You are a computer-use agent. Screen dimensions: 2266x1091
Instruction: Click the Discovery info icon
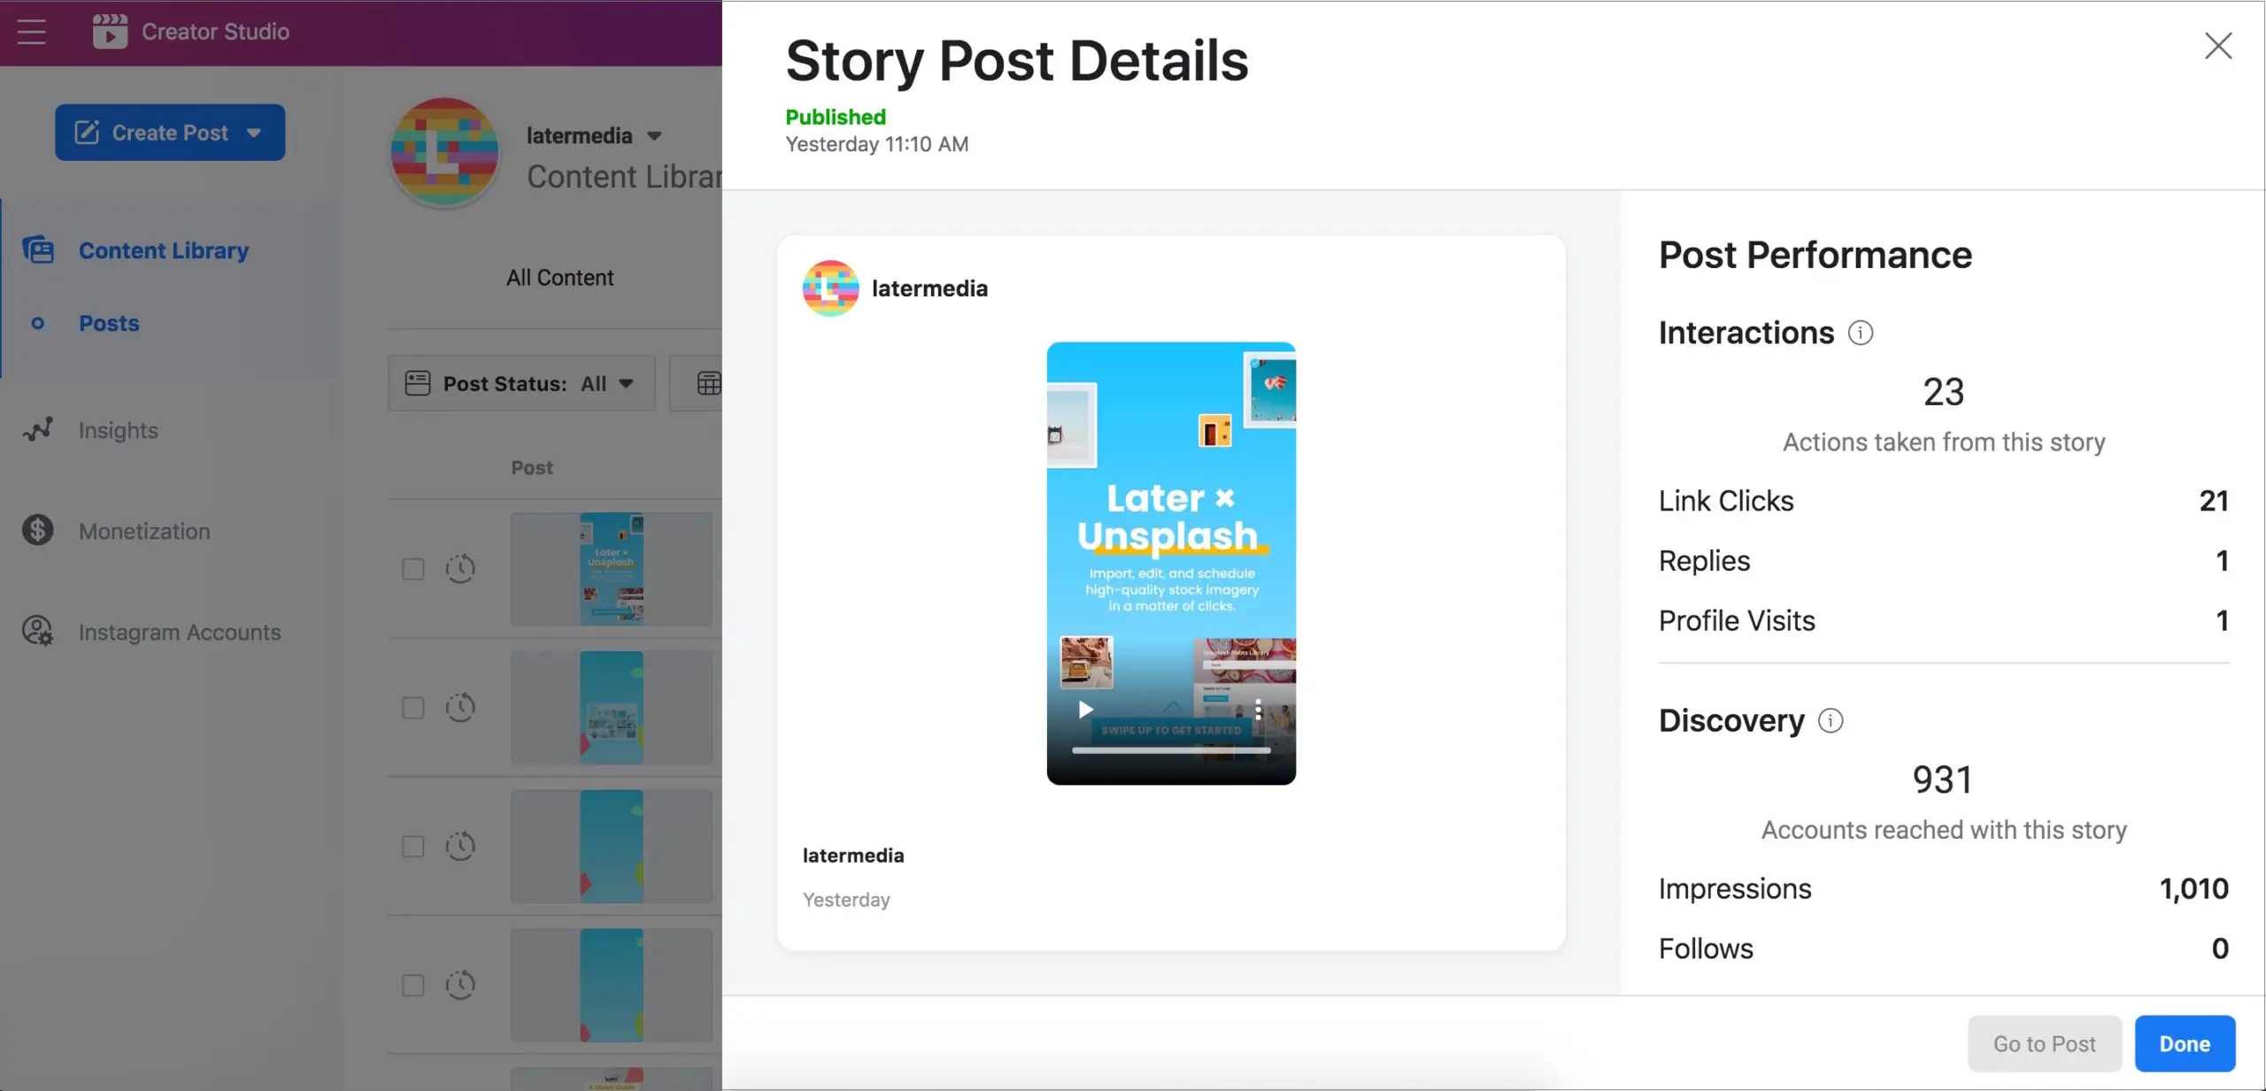[x=1831, y=721]
